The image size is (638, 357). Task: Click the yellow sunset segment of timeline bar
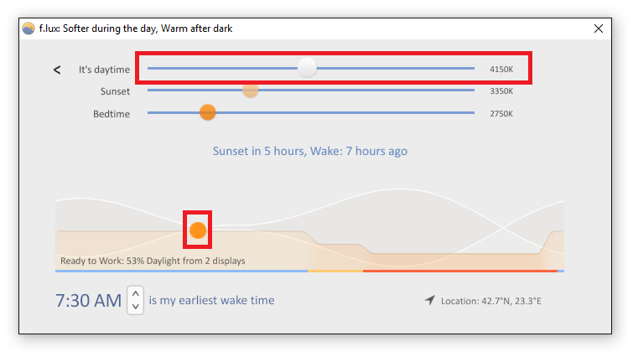point(335,271)
